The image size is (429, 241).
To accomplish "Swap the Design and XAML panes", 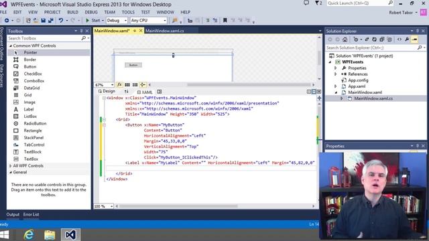I will (126, 92).
